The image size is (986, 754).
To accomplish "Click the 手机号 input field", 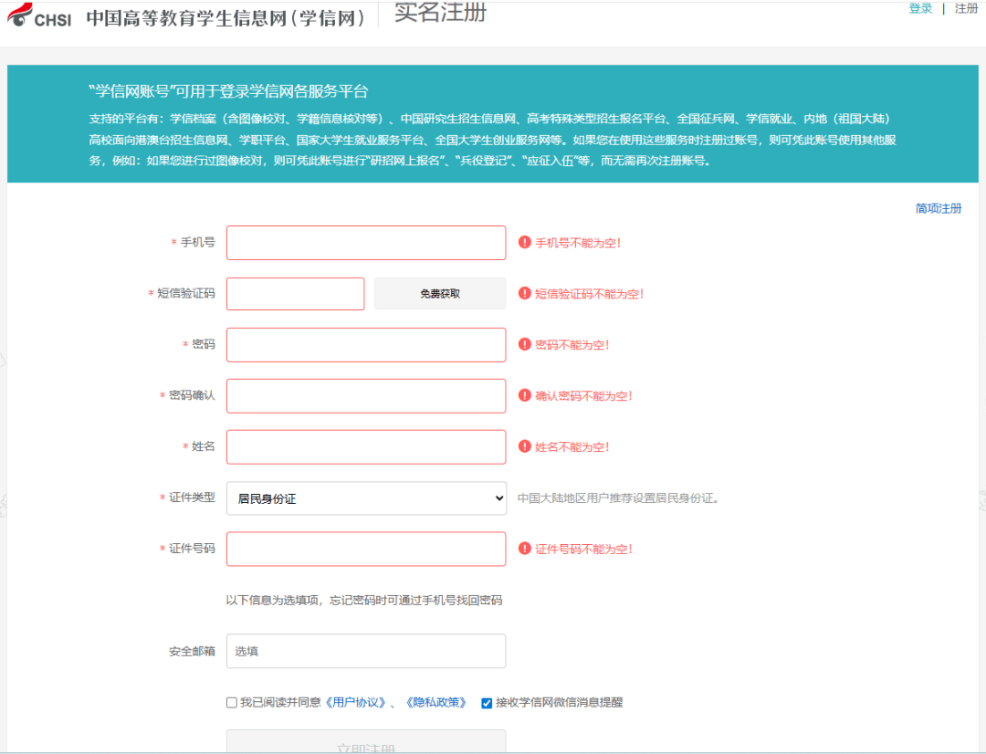I will [x=366, y=243].
